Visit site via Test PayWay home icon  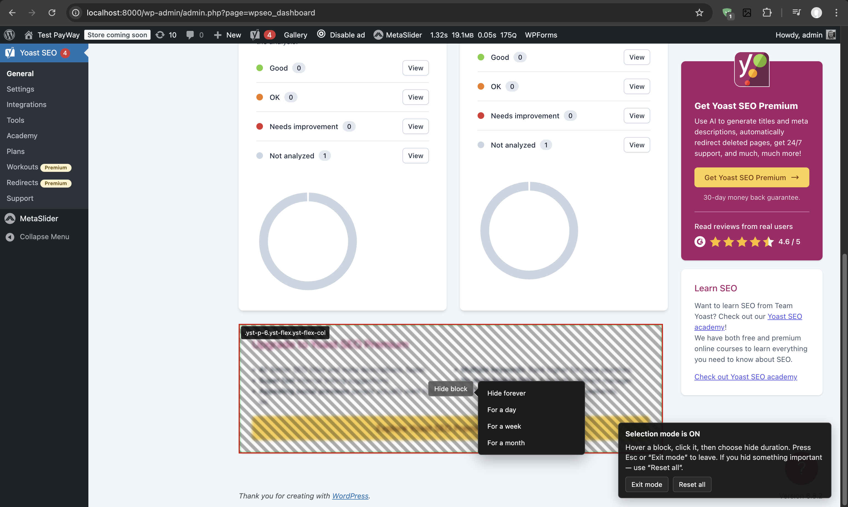point(29,35)
